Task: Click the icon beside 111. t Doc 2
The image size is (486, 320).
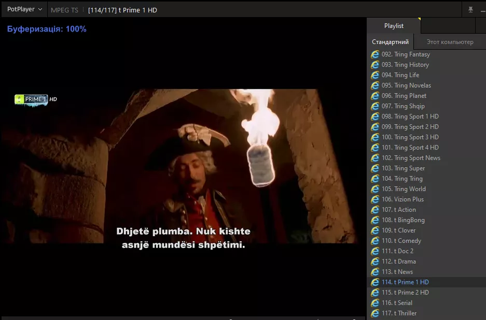Action: coord(375,251)
